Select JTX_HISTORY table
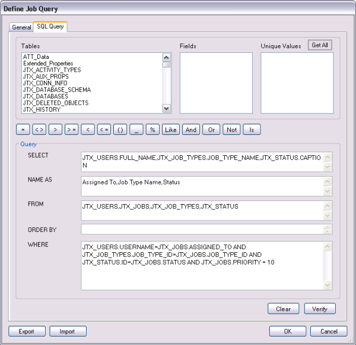Screen dimensions: 356x345 [42, 109]
